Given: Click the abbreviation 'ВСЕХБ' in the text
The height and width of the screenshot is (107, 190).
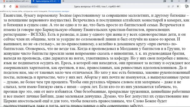Looking at the screenshot, I should (38, 34).
